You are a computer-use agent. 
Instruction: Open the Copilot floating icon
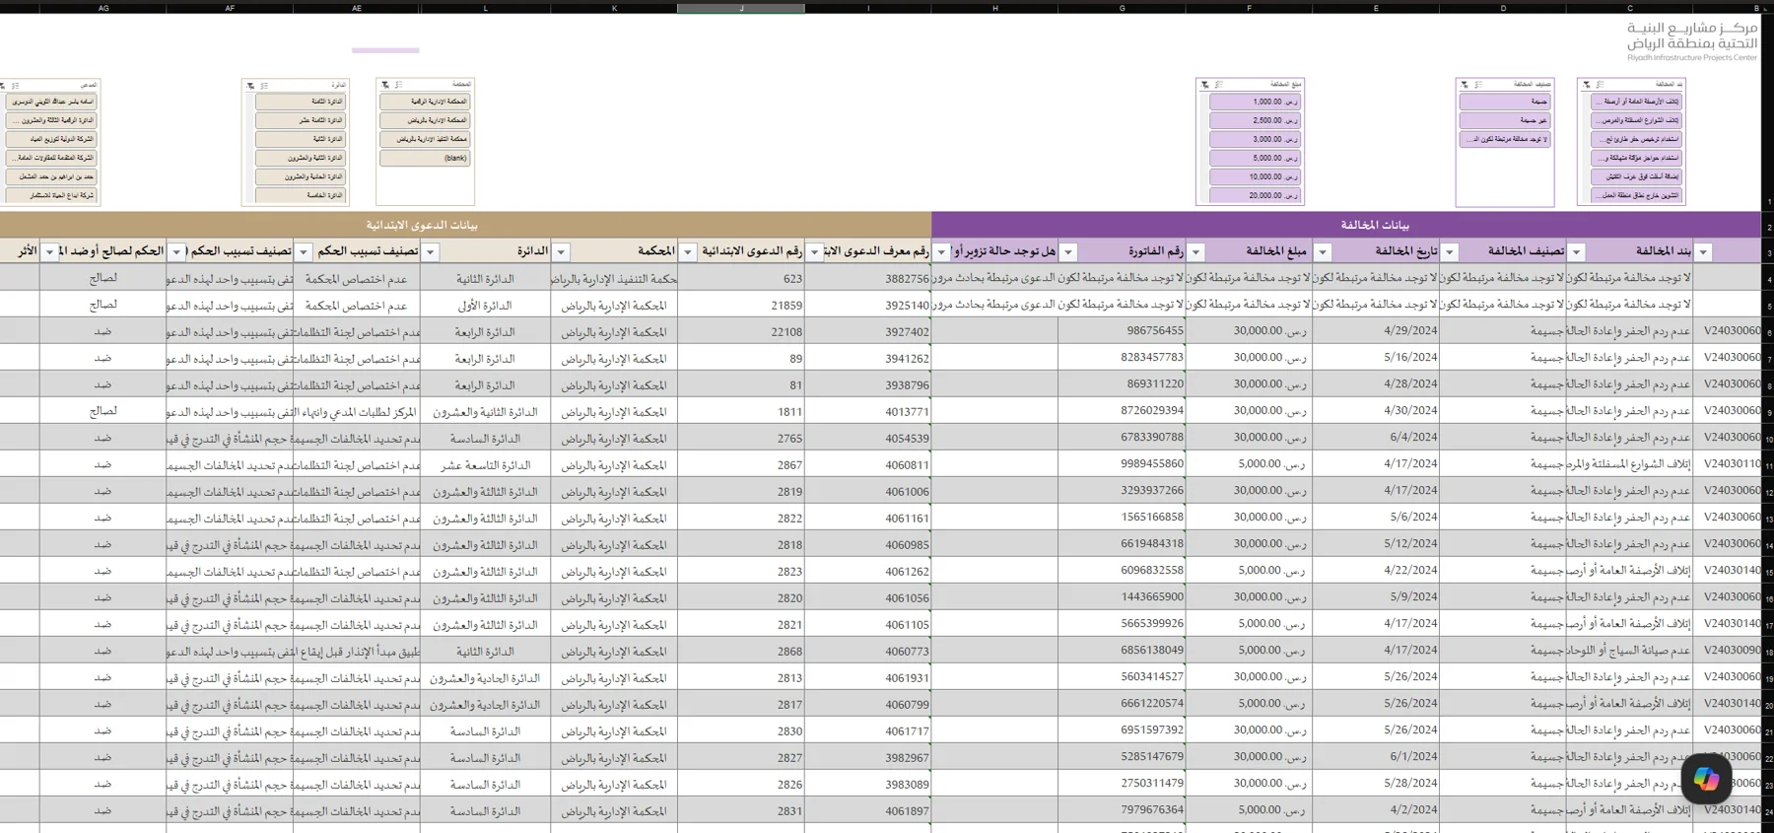(1706, 779)
